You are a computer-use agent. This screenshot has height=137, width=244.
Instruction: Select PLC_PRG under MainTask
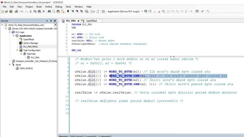[x=35, y=57]
